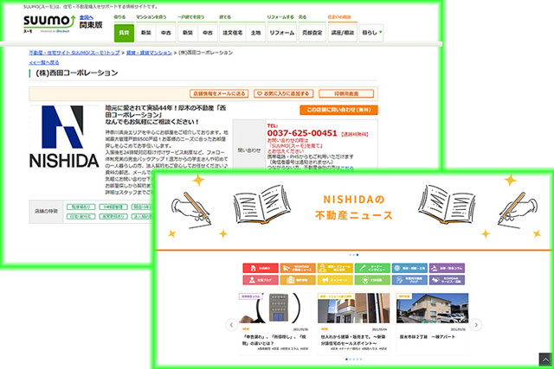Image resolution: width=554 pixels, height=369 pixels.
Task: Open the green heart-shield CSR category
Action: tap(372, 280)
